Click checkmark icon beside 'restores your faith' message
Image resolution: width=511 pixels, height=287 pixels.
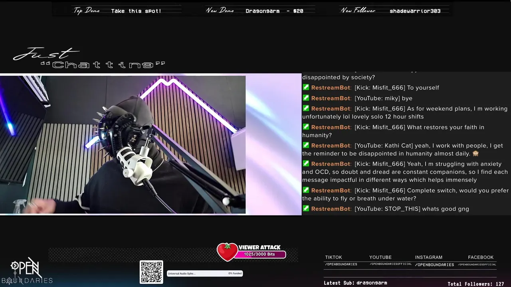point(306,127)
